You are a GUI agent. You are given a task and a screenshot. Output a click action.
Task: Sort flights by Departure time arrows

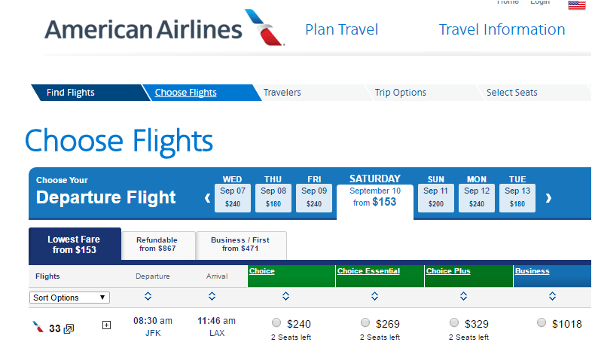148,296
